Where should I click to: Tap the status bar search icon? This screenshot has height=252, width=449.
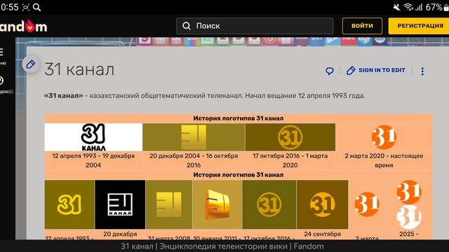[x=36, y=7]
